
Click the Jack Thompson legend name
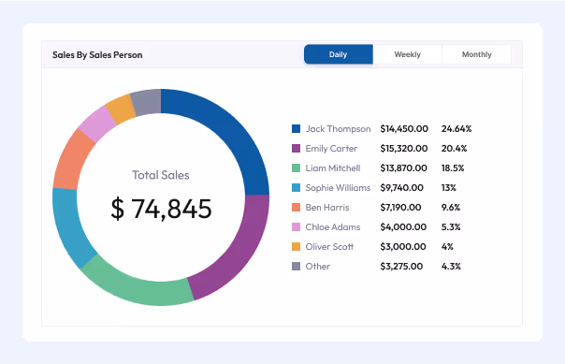coord(338,128)
